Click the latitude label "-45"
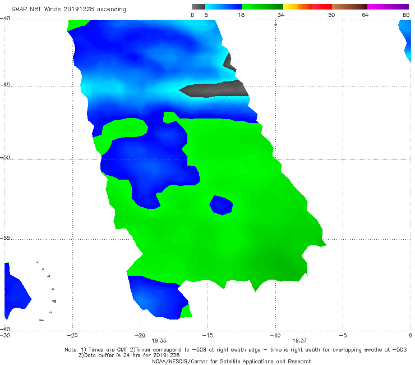The width and height of the screenshot is (415, 365). coord(5,85)
